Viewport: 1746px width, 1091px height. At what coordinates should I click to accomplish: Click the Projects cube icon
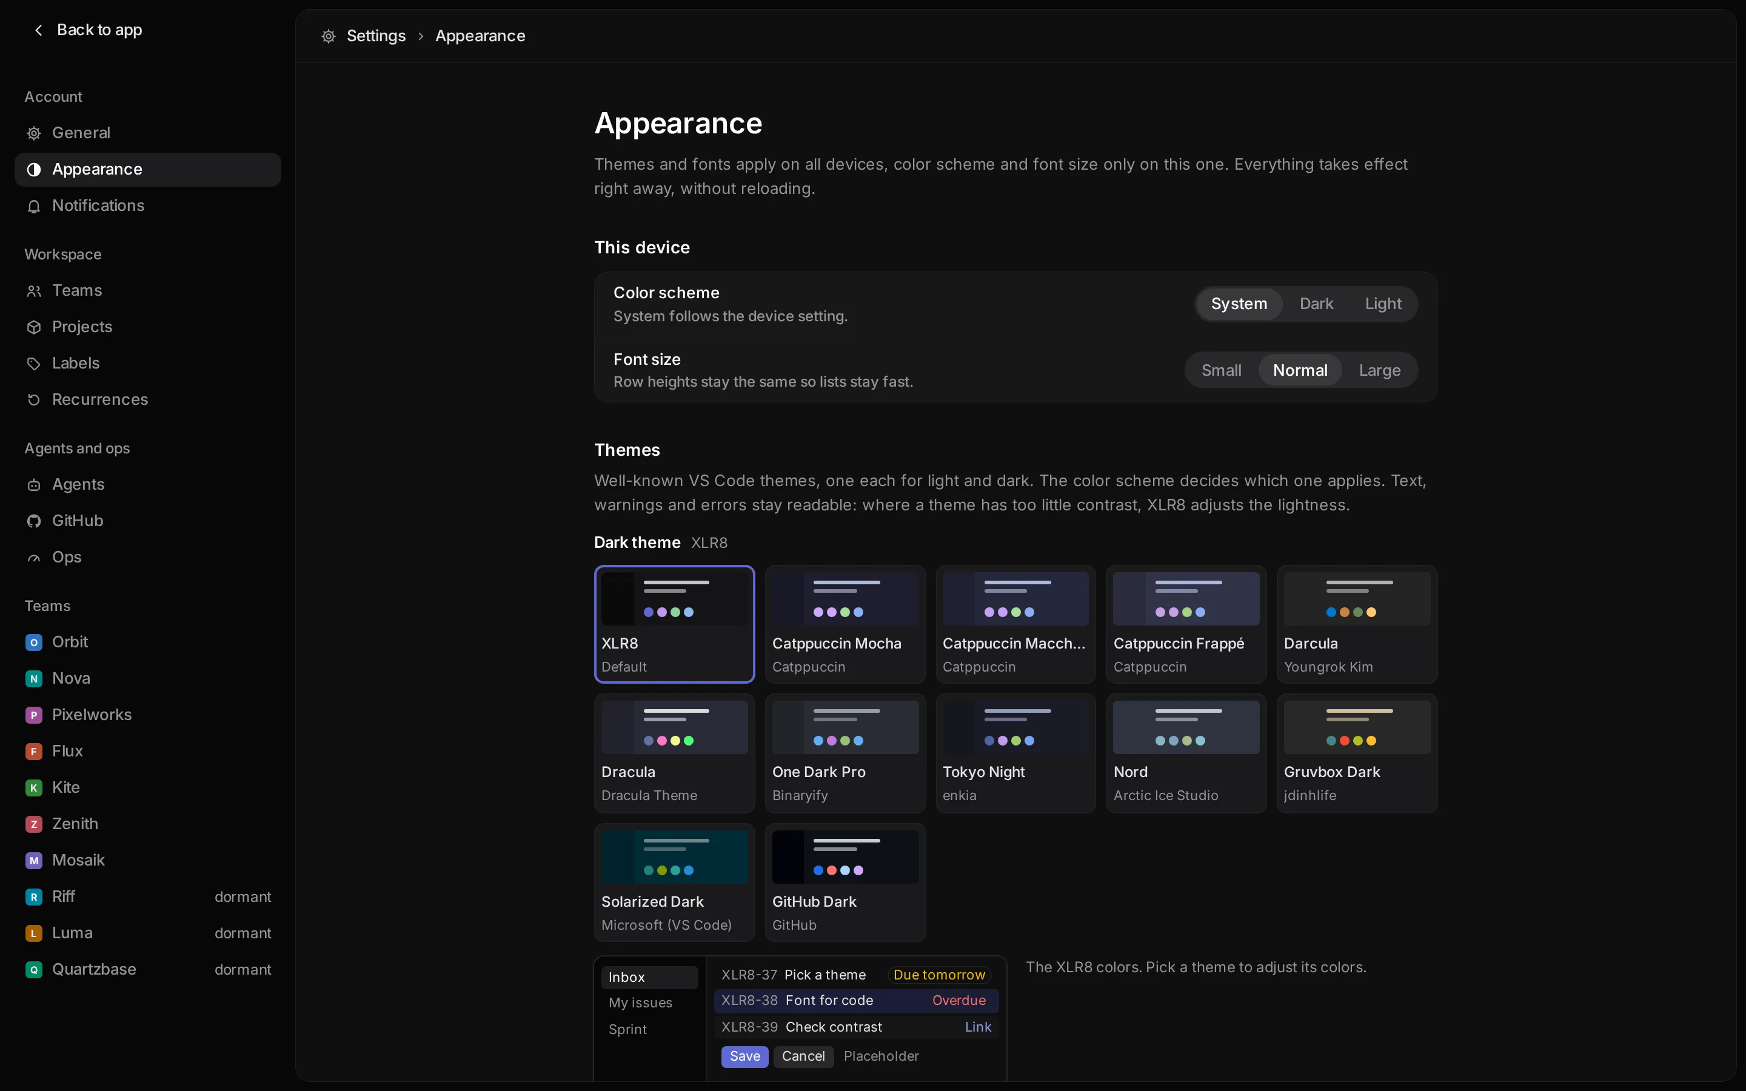tap(34, 327)
